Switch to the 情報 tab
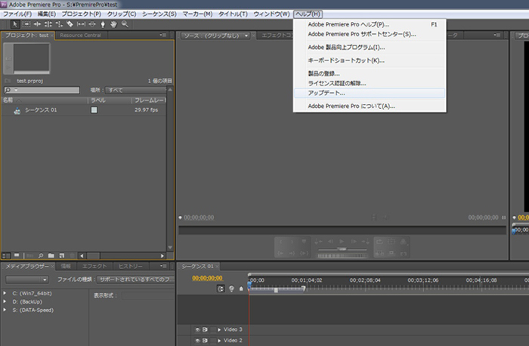The width and height of the screenshot is (529, 346). [66, 267]
